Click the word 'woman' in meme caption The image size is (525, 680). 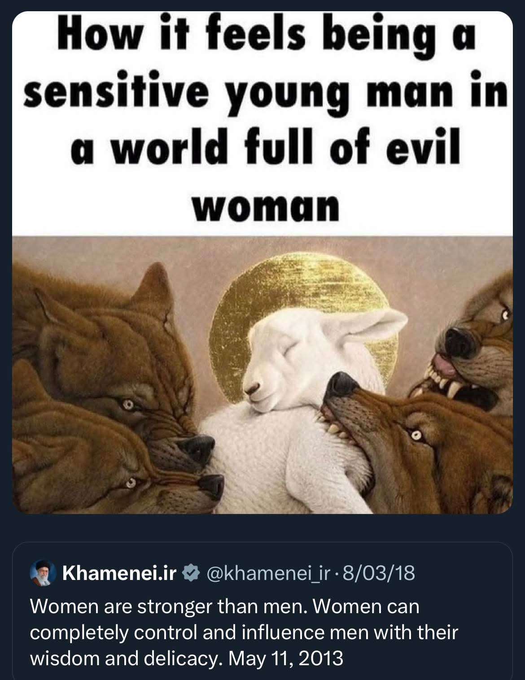coord(265,206)
